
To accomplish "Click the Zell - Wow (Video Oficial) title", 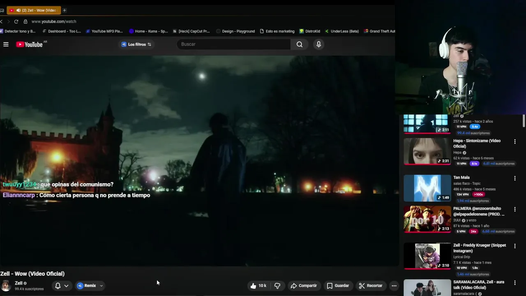I will coord(32,274).
